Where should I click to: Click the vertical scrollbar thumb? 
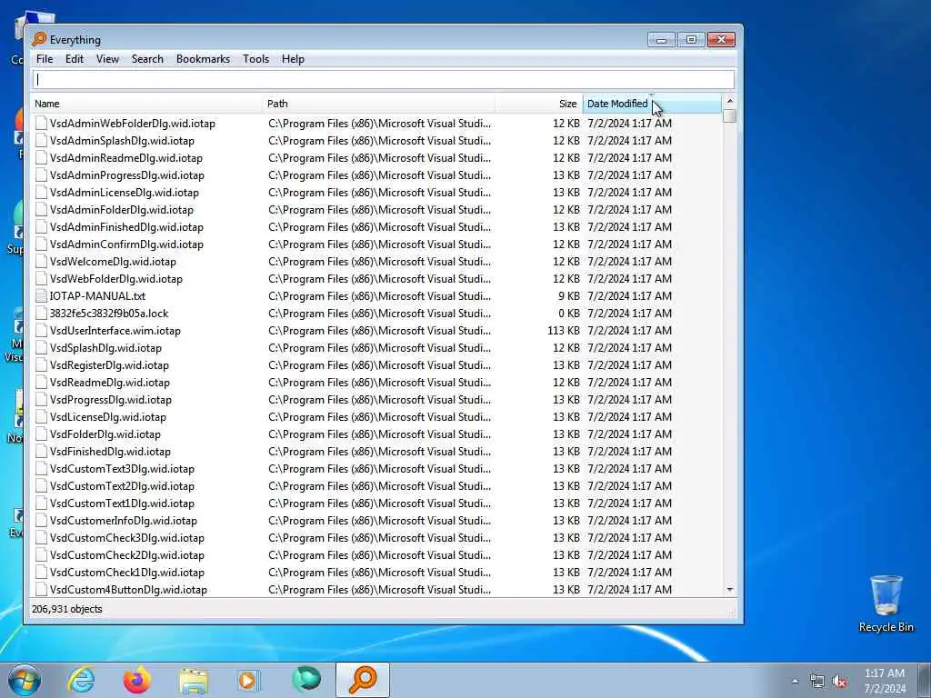click(x=730, y=116)
